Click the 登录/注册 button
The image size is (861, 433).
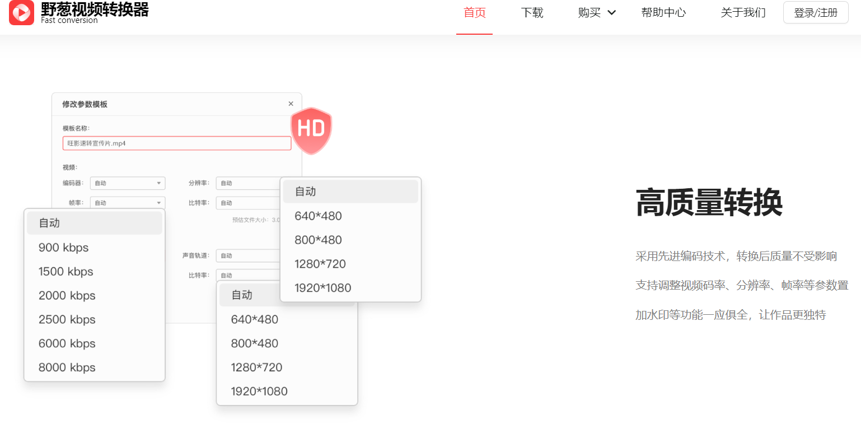click(x=815, y=12)
